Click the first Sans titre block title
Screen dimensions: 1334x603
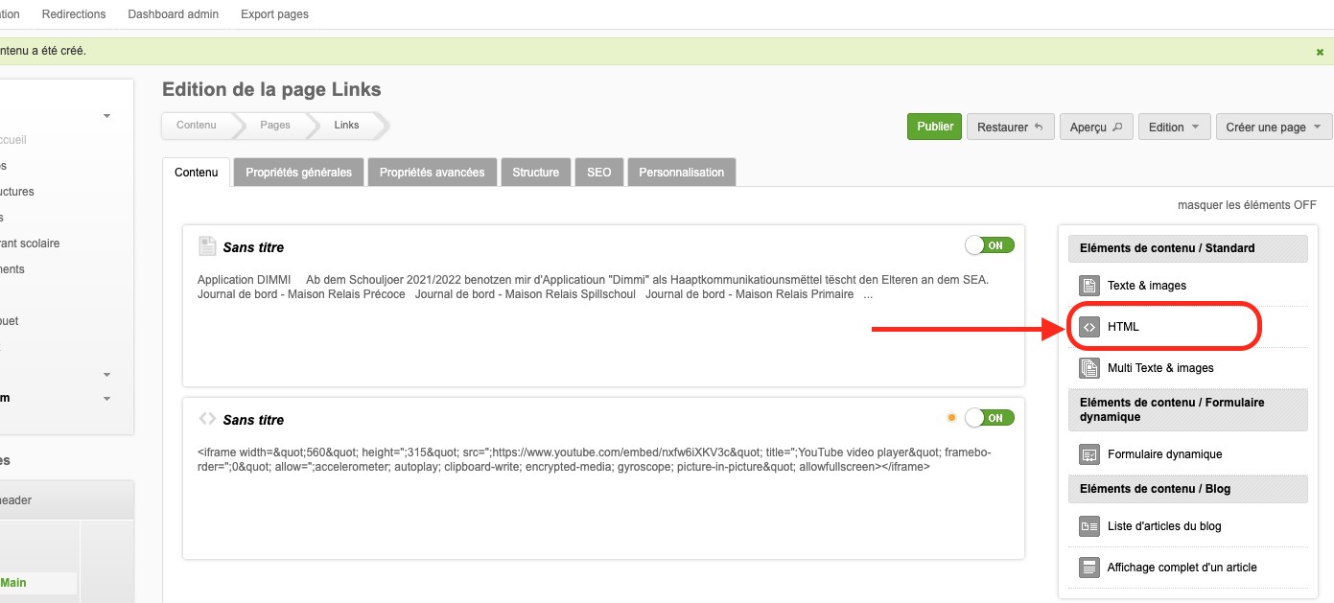pos(253,247)
